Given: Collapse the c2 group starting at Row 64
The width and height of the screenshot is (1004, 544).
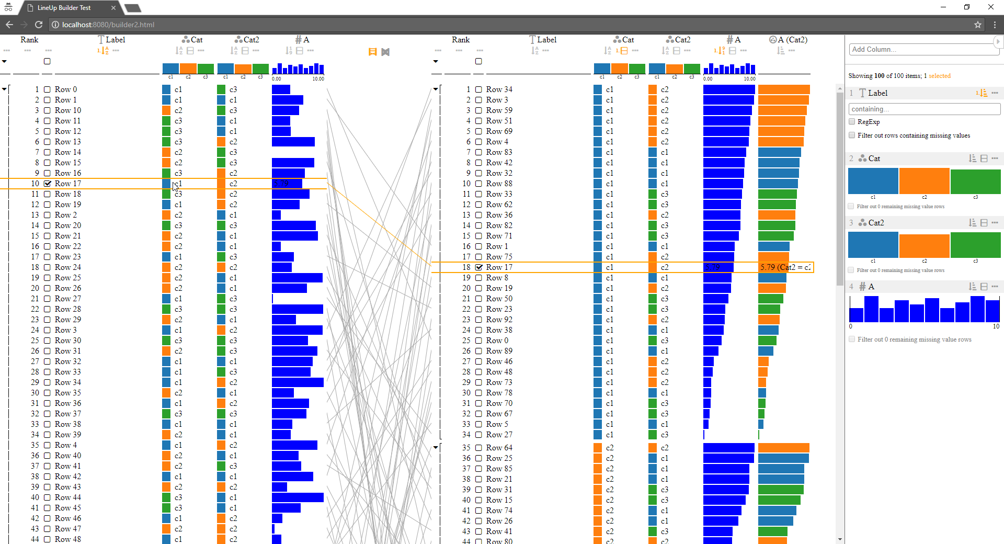Looking at the screenshot, I should click(436, 447).
